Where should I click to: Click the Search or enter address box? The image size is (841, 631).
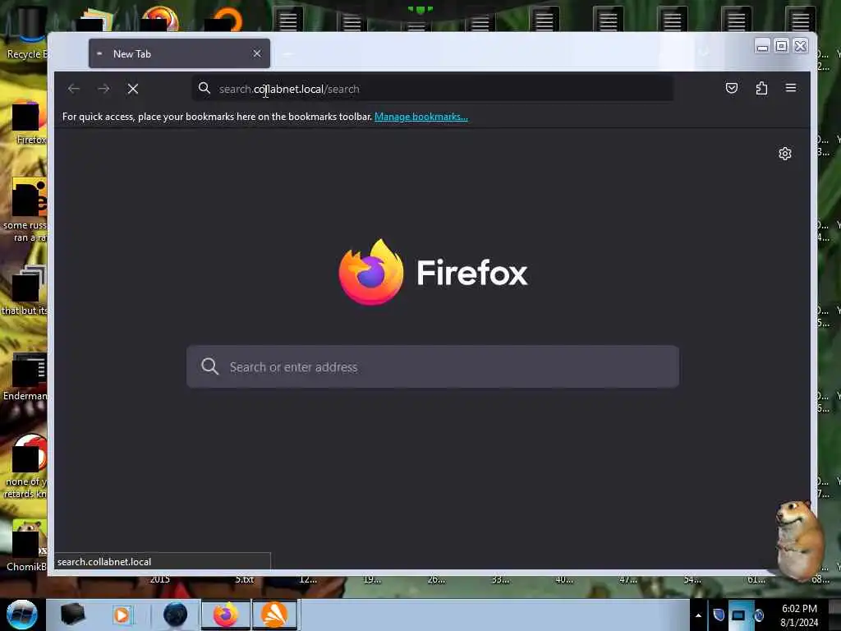[x=432, y=367]
